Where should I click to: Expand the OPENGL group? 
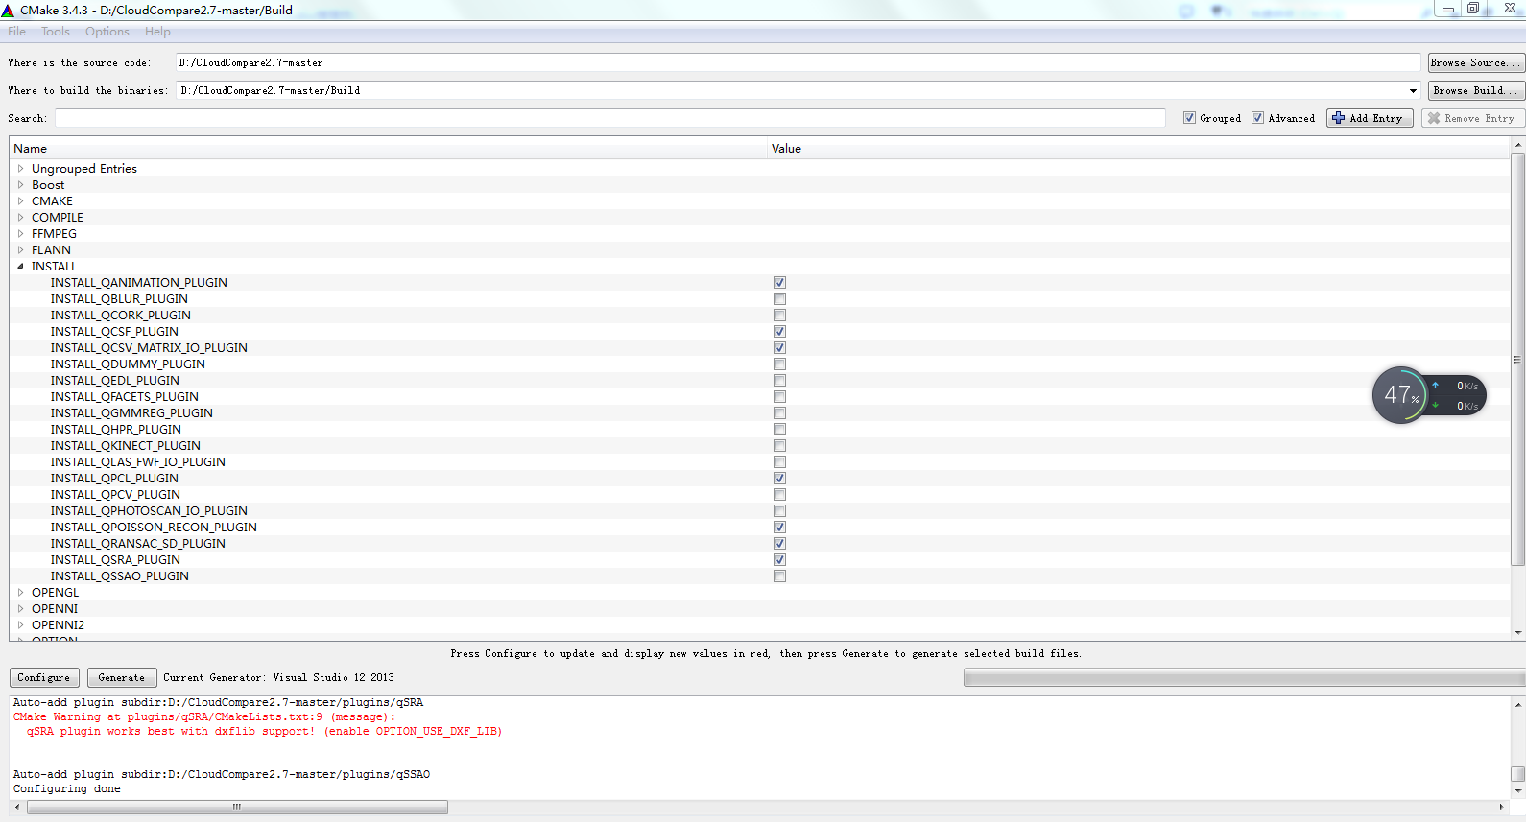pyautogui.click(x=20, y=593)
